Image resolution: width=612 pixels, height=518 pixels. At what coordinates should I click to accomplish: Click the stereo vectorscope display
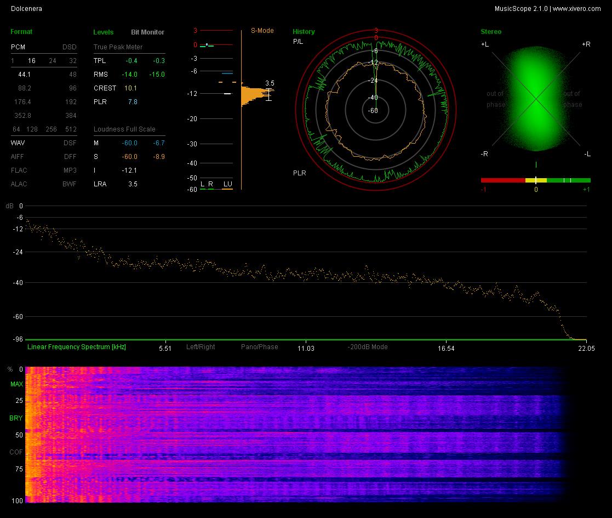(536, 99)
